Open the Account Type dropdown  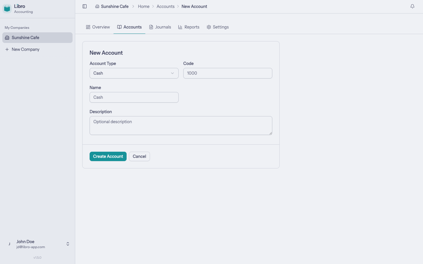pos(134,73)
